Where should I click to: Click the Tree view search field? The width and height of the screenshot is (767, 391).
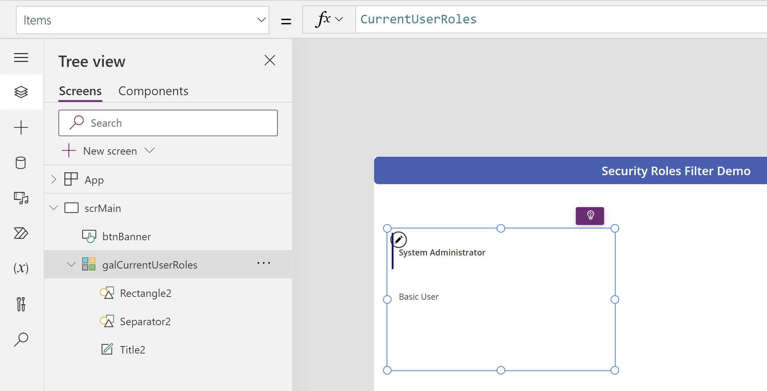pyautogui.click(x=168, y=123)
